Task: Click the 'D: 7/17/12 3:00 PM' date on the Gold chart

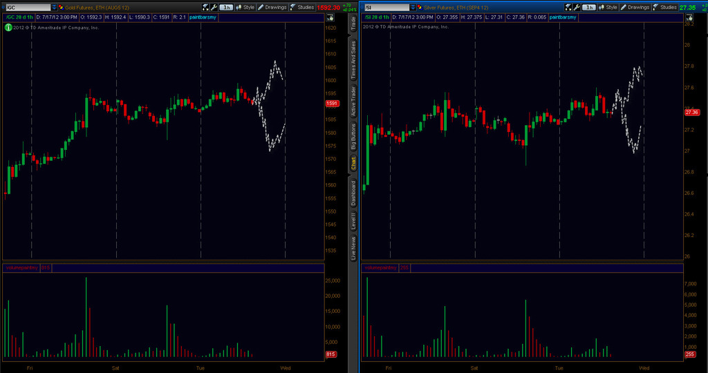Action: pos(57,17)
